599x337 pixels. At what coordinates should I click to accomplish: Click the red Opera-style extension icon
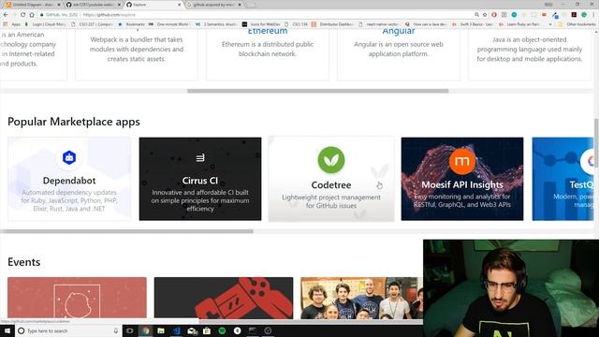click(x=494, y=15)
